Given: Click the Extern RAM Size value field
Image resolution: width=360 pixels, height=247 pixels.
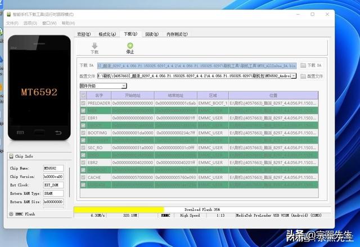Looking at the screenshot, I should (53, 202).
